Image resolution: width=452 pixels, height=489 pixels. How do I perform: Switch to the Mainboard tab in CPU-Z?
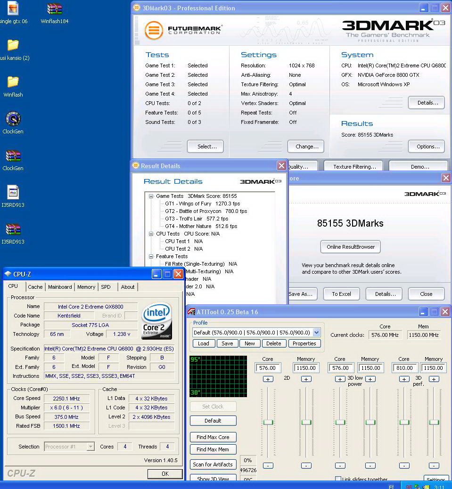point(60,287)
